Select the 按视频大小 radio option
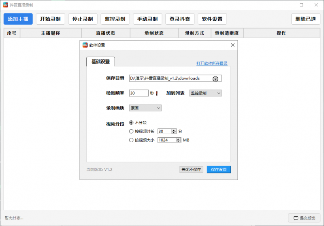324x226 pixels. 131,140
